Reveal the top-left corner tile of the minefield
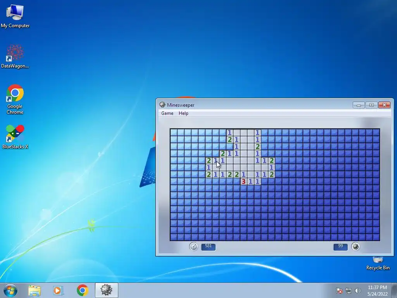Screen dimensions: 397x298 174,133
